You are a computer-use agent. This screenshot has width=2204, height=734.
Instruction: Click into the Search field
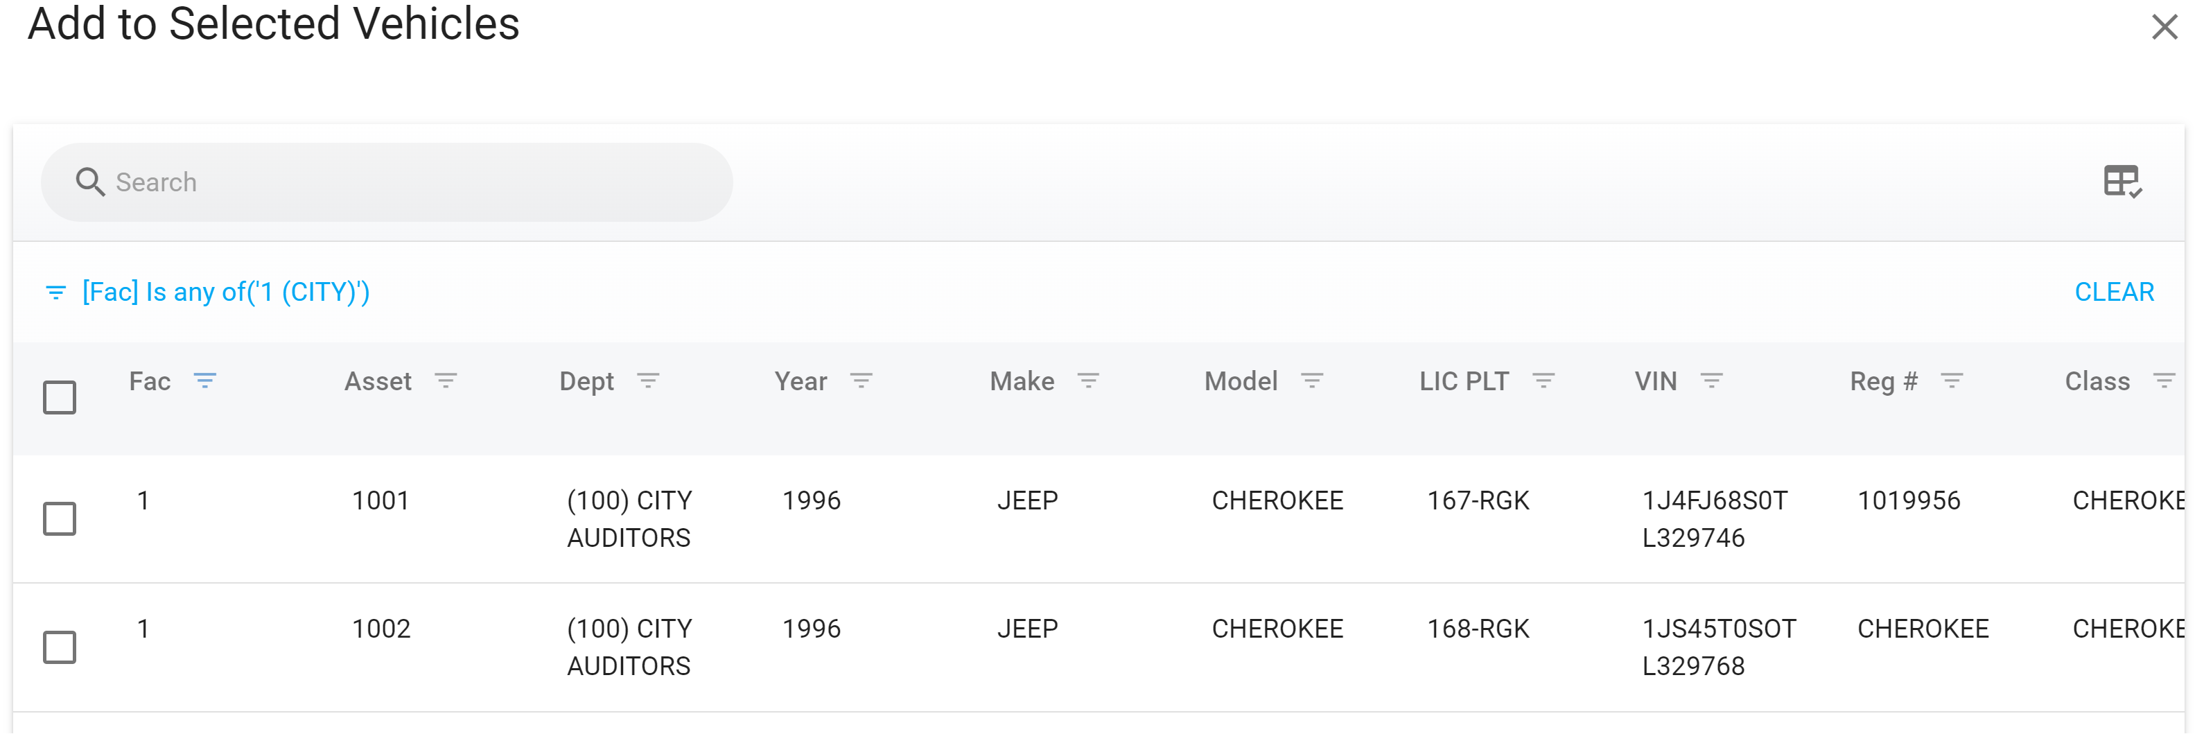point(411,182)
